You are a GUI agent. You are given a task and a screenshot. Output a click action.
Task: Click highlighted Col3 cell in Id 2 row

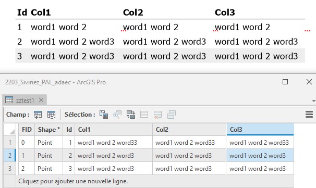[x=260, y=155]
